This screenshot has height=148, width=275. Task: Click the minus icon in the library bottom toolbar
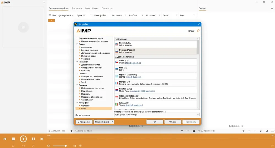pos(182,131)
